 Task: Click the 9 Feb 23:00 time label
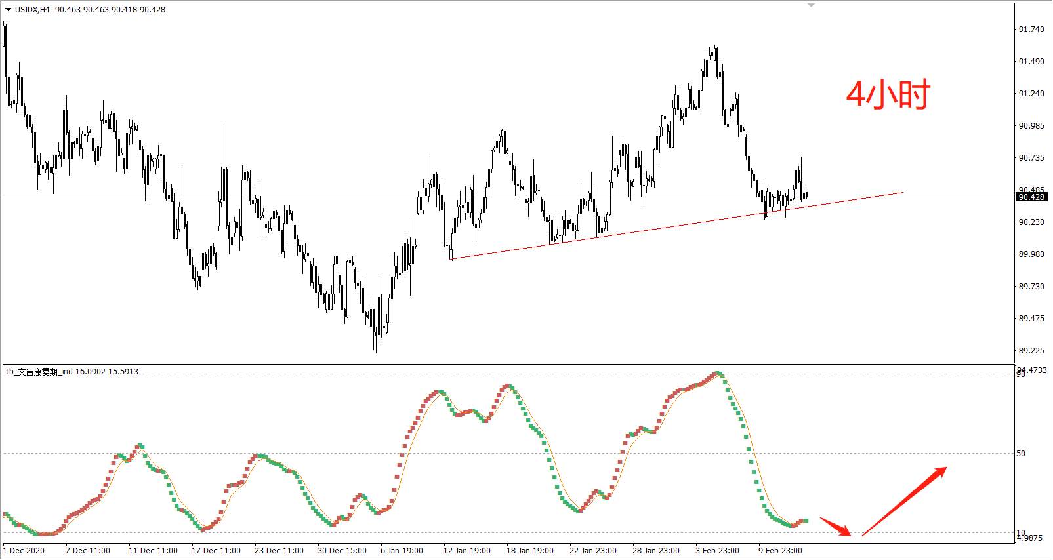click(x=781, y=551)
